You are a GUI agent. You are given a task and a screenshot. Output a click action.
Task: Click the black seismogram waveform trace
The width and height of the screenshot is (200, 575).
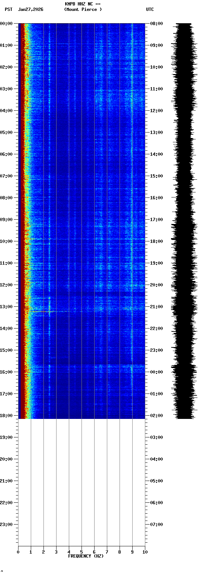[184, 221]
